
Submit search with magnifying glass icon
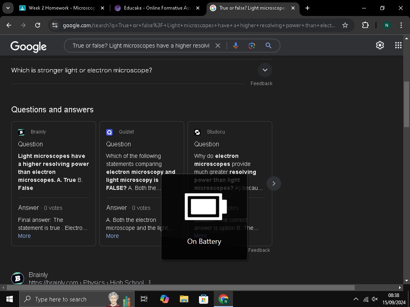coord(268,46)
